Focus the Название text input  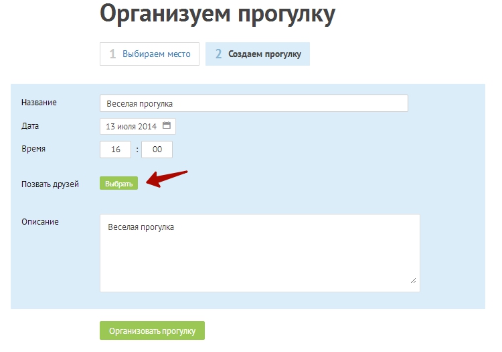click(254, 103)
